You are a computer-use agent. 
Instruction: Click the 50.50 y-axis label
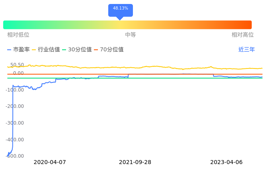point(17,65)
